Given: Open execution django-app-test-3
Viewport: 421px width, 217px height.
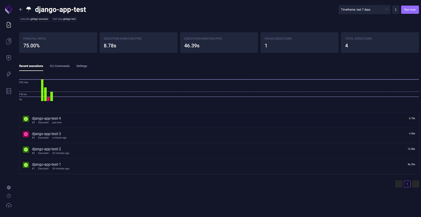Looking at the screenshot, I should 219,135.
